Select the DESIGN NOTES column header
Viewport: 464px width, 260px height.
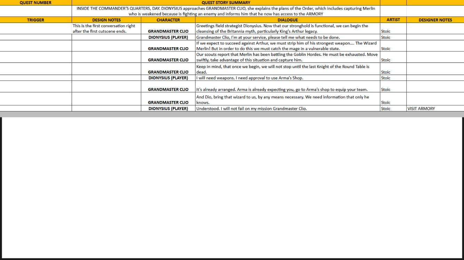[106, 20]
